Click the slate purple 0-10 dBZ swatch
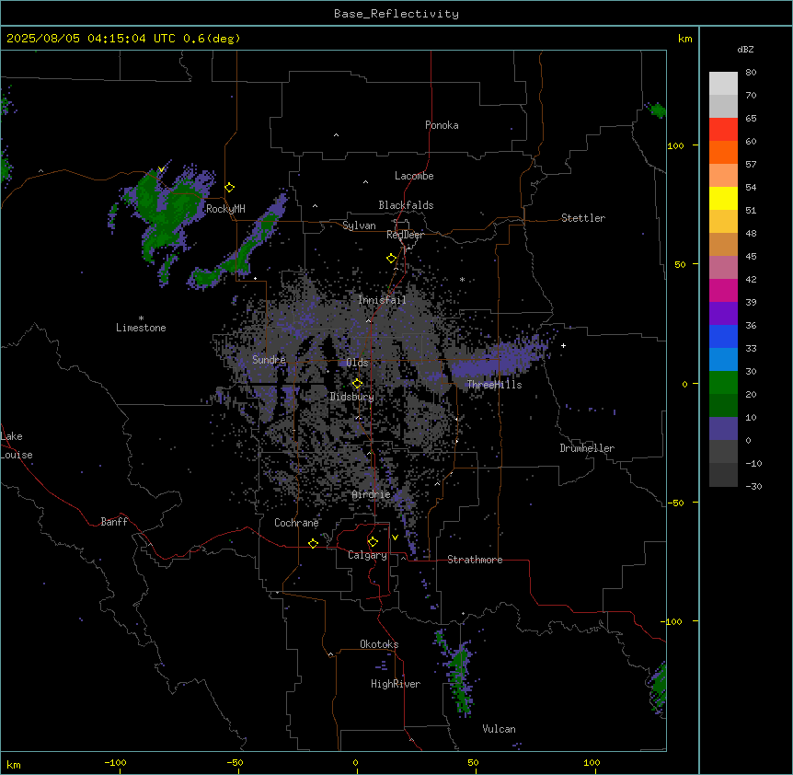793x775 pixels. pyautogui.click(x=723, y=429)
